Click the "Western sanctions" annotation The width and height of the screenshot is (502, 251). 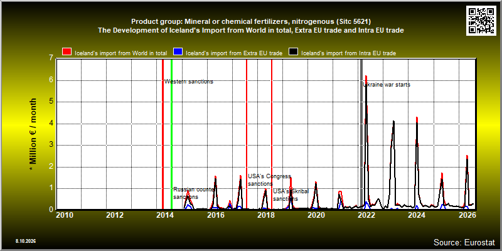click(x=189, y=82)
